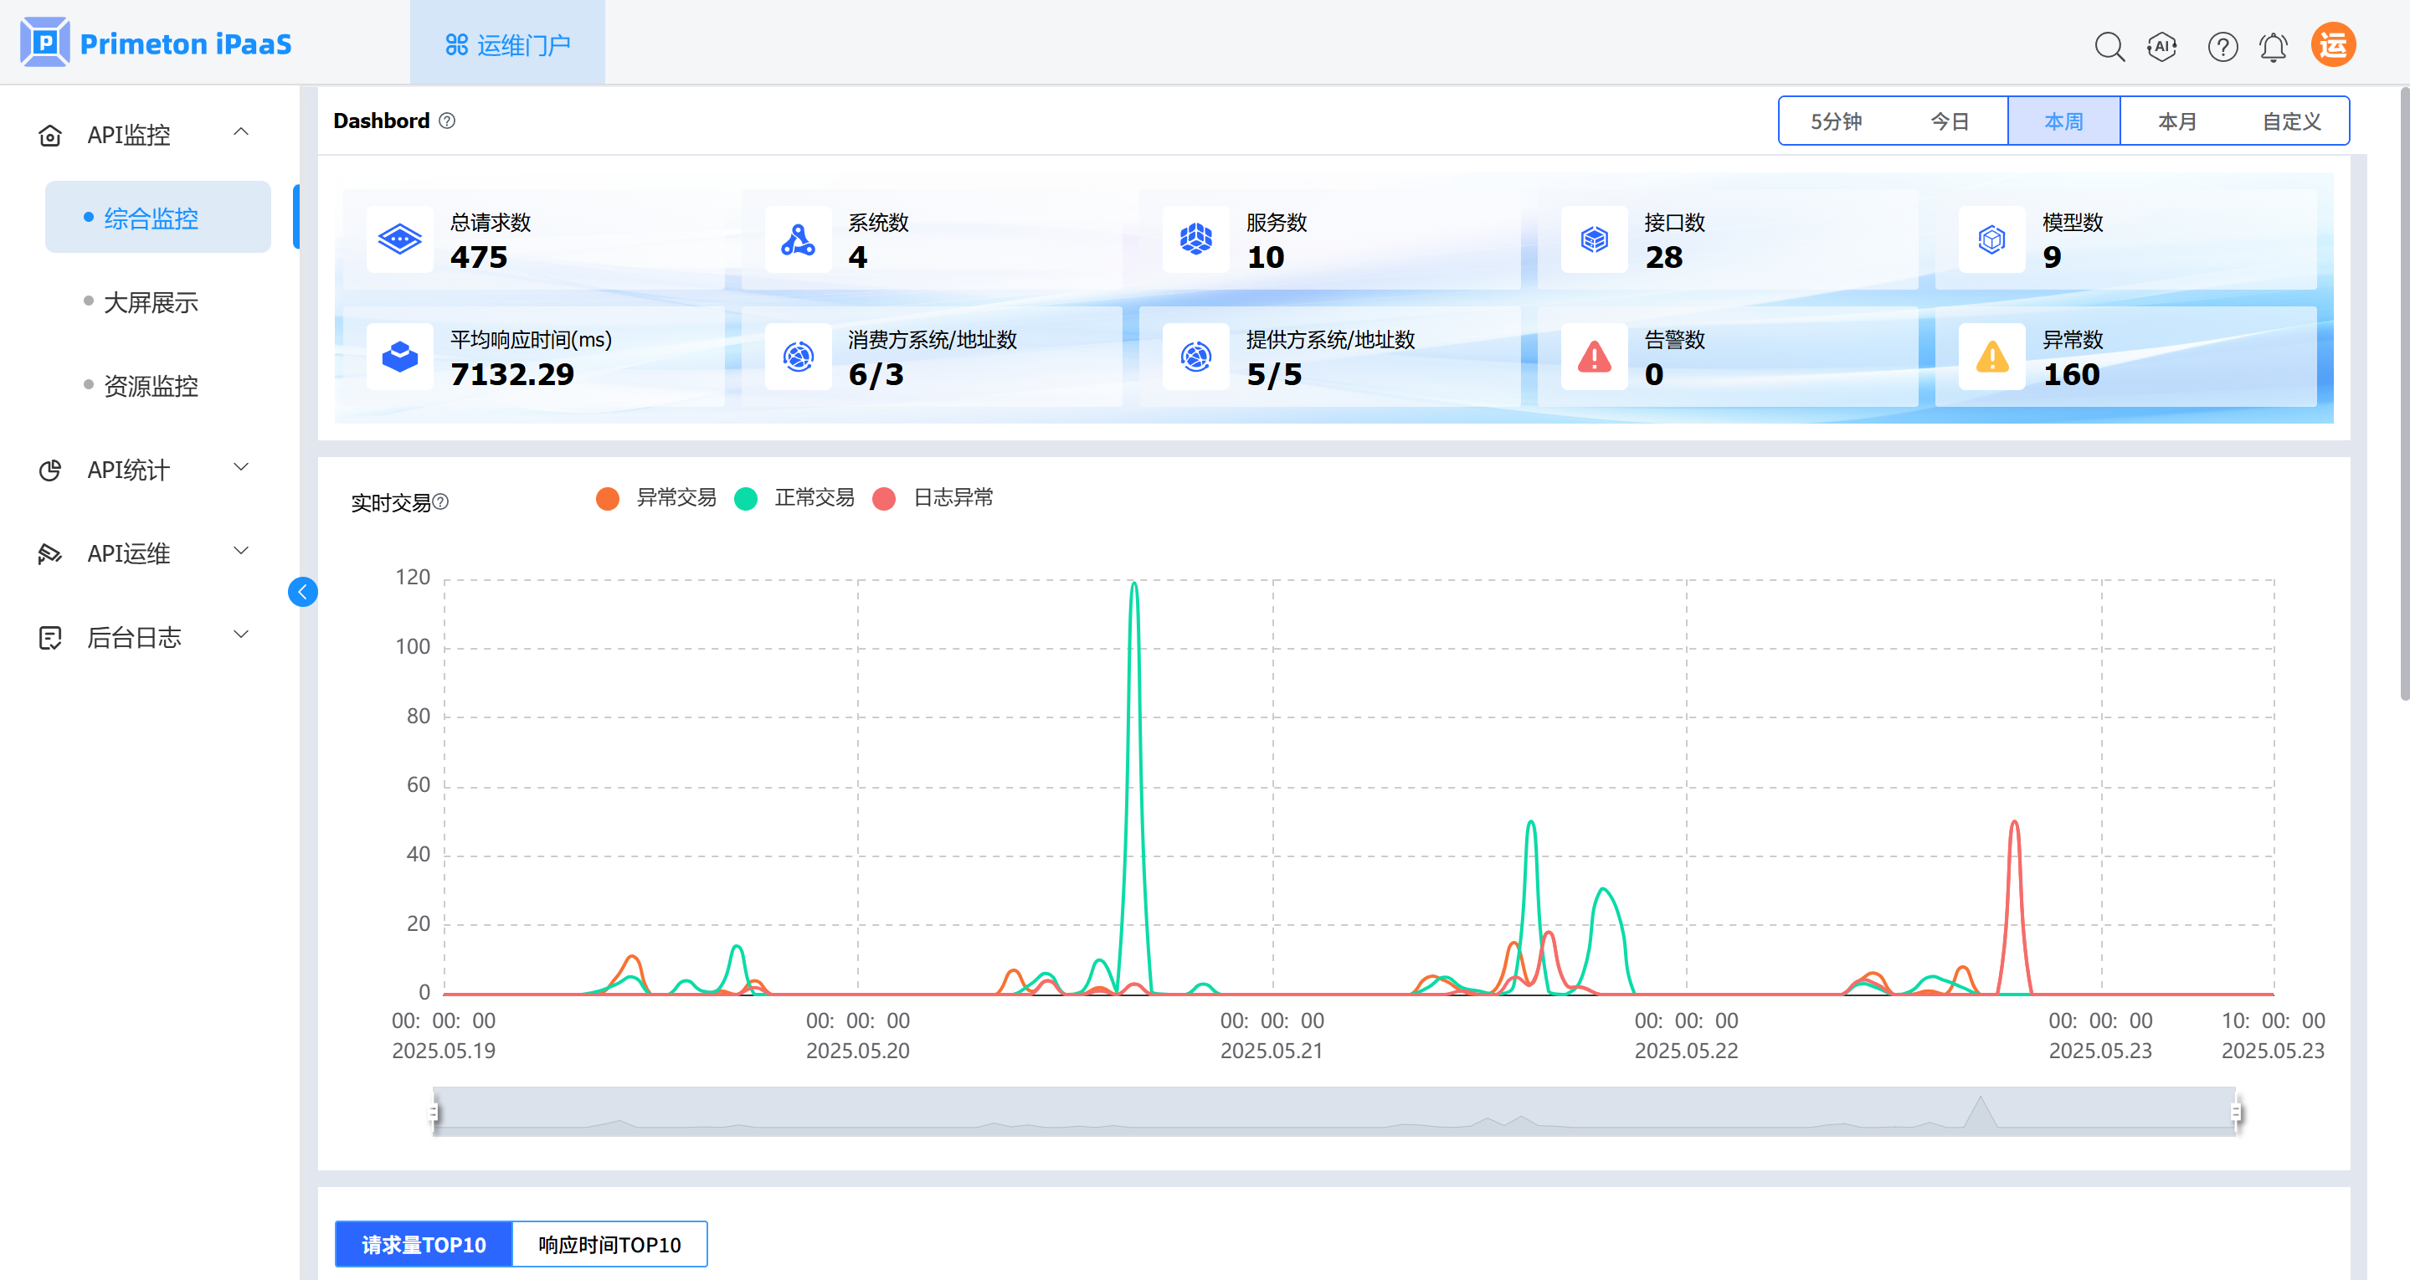The height and width of the screenshot is (1280, 2410).
Task: Click the yellow exception count icon
Action: [x=1991, y=357]
